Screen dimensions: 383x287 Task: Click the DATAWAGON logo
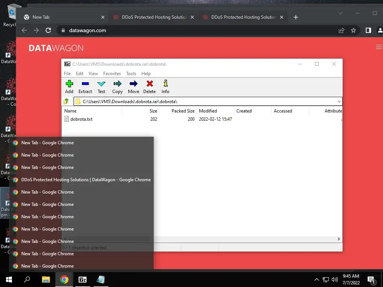(x=56, y=48)
